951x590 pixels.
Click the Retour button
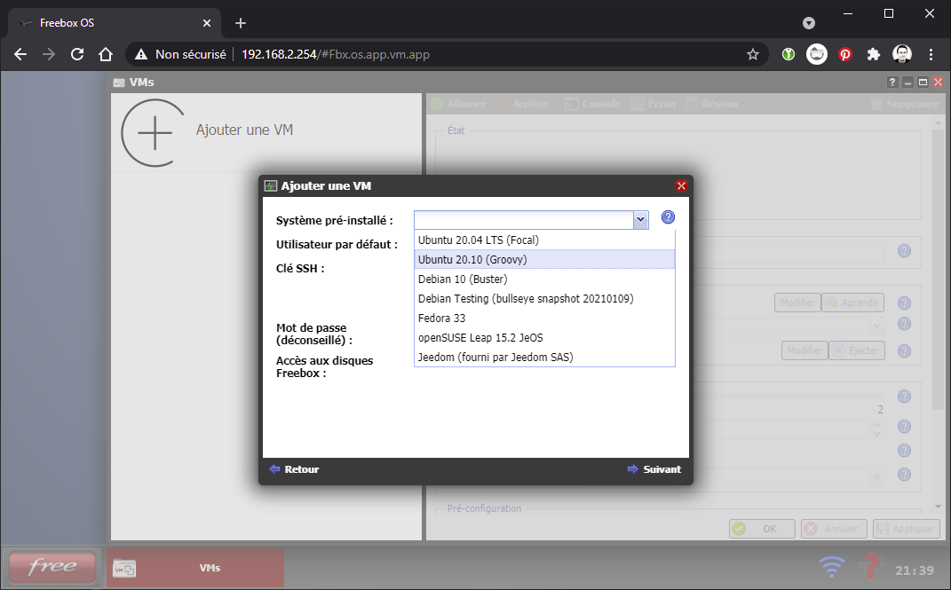coord(294,468)
